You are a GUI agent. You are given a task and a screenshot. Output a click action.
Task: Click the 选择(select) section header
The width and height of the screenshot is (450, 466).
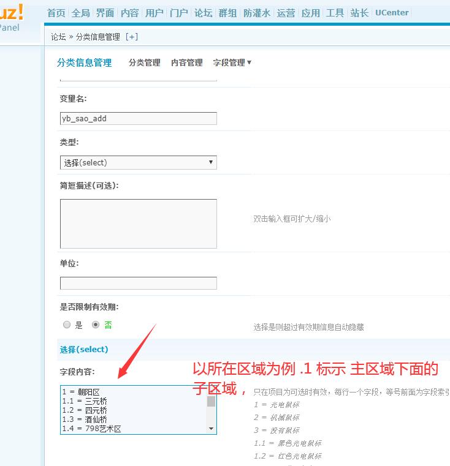[84, 350]
